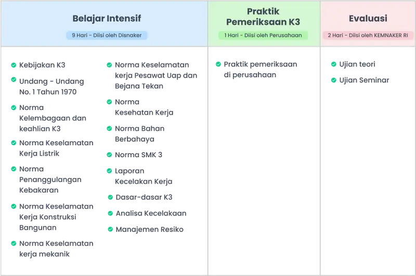
Task: Open the Evaluasi column header
Action: coord(368,18)
